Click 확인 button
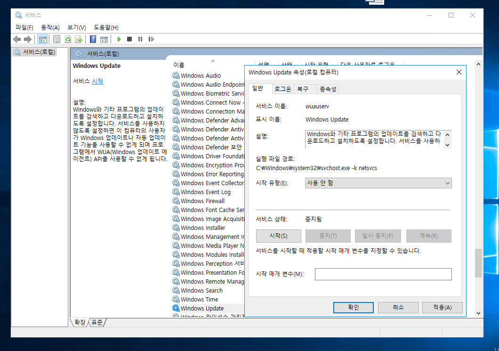This screenshot has height=351, width=499. tap(353, 307)
